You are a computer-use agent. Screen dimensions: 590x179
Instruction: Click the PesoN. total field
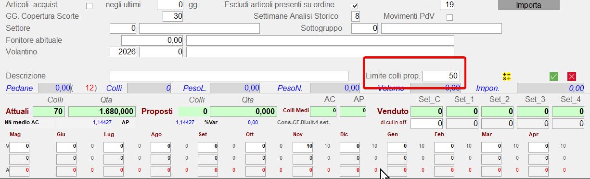[335, 88]
